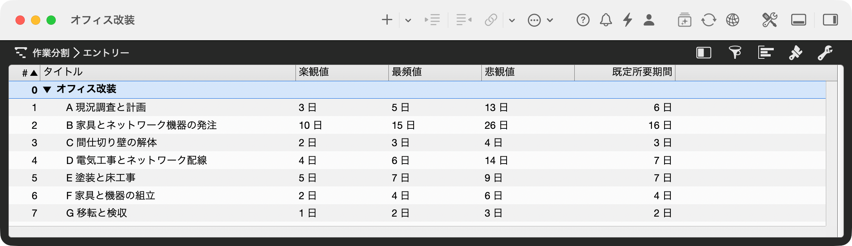Click 1 日 optimistic value for task G
Viewport: 852px width, 246px height.
click(x=307, y=213)
